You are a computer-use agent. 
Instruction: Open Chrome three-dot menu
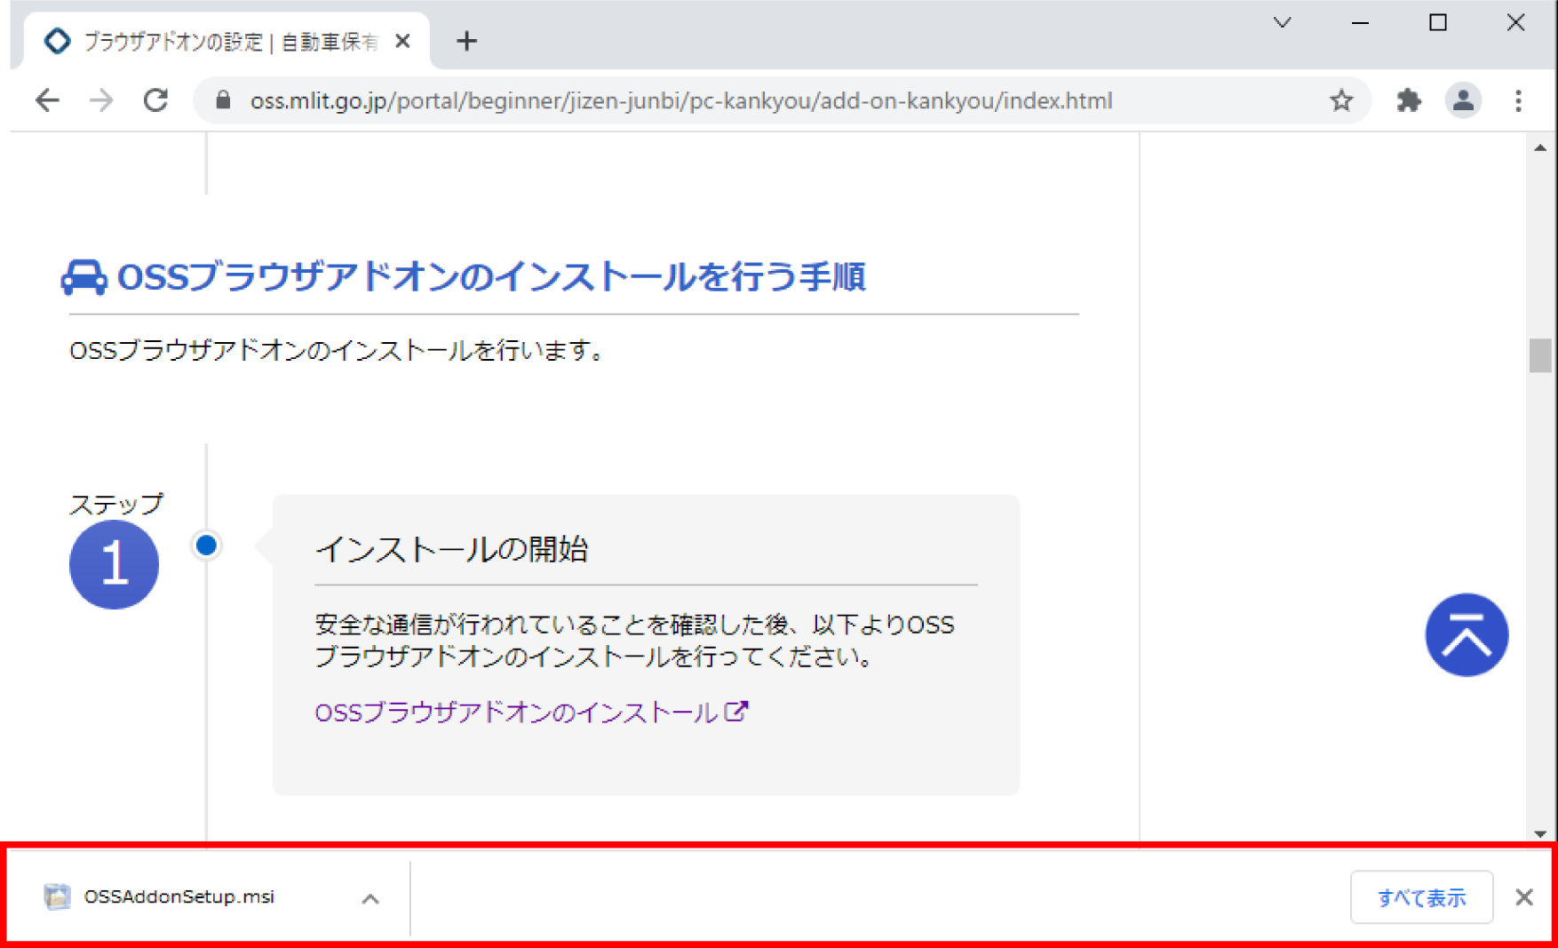(x=1518, y=100)
